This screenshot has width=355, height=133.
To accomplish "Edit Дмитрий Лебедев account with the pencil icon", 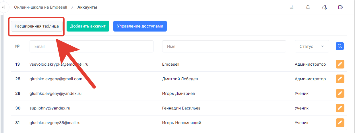I will tap(340, 79).
